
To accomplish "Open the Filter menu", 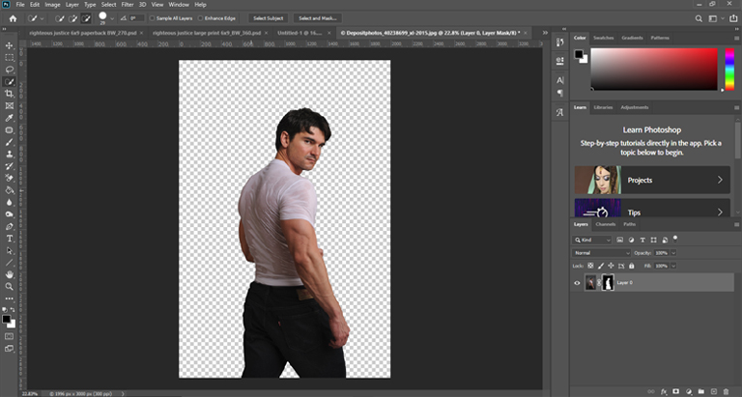I will click(x=128, y=5).
